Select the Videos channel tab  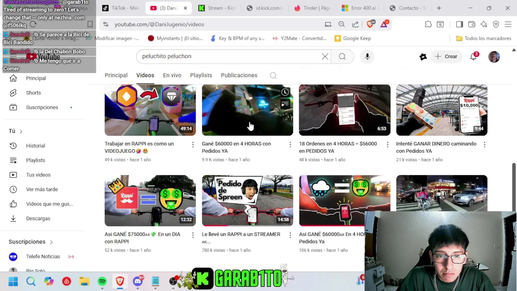tap(145, 75)
